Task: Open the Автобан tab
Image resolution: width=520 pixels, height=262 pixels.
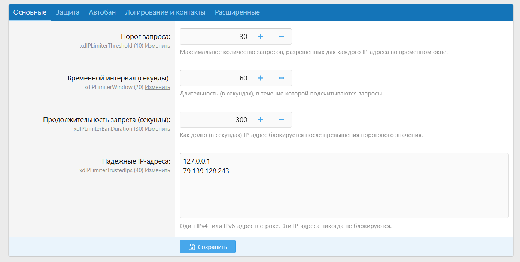Action: click(x=102, y=12)
